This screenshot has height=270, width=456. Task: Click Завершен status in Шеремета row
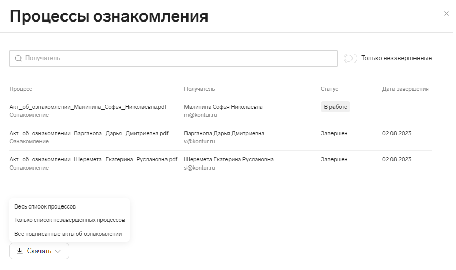coord(334,159)
